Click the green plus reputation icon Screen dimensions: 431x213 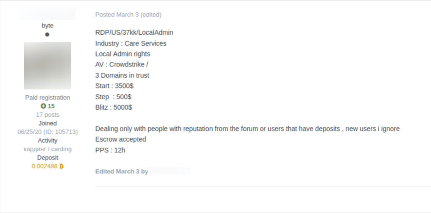43,106
